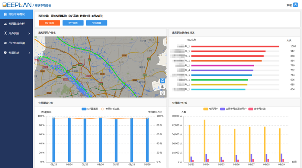Click the swap arrows icon for 用户信令回溯
The image size is (302, 168).
(x=5, y=43)
